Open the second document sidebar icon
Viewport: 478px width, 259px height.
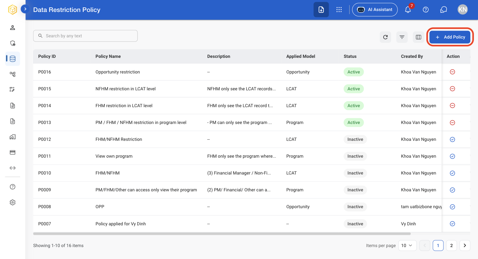[x=13, y=121]
